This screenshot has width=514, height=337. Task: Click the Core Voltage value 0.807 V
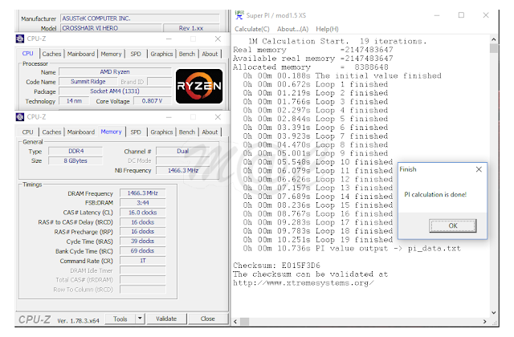click(x=152, y=101)
